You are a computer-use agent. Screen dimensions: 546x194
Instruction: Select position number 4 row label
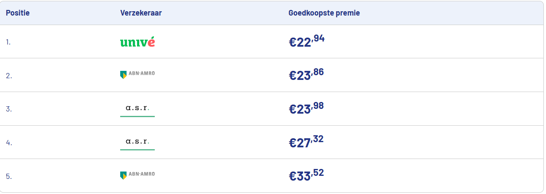point(9,143)
